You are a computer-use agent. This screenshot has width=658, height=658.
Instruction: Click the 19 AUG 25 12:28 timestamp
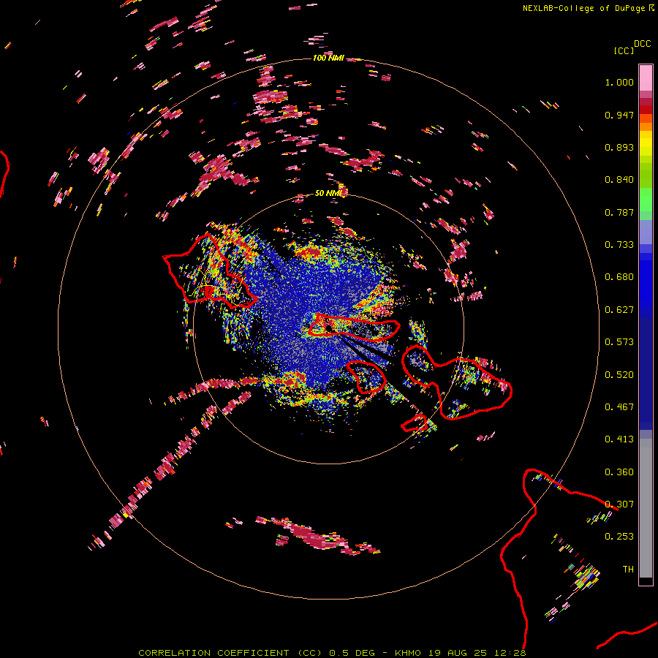[x=477, y=653]
